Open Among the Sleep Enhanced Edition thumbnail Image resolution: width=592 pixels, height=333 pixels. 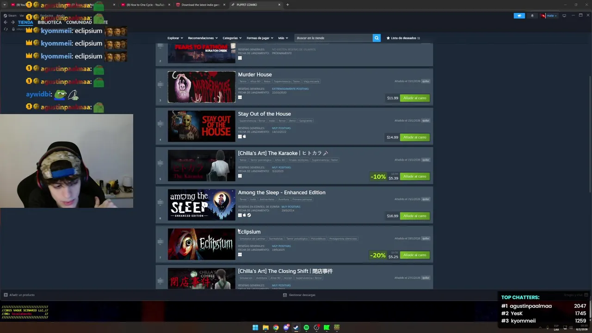point(201,205)
